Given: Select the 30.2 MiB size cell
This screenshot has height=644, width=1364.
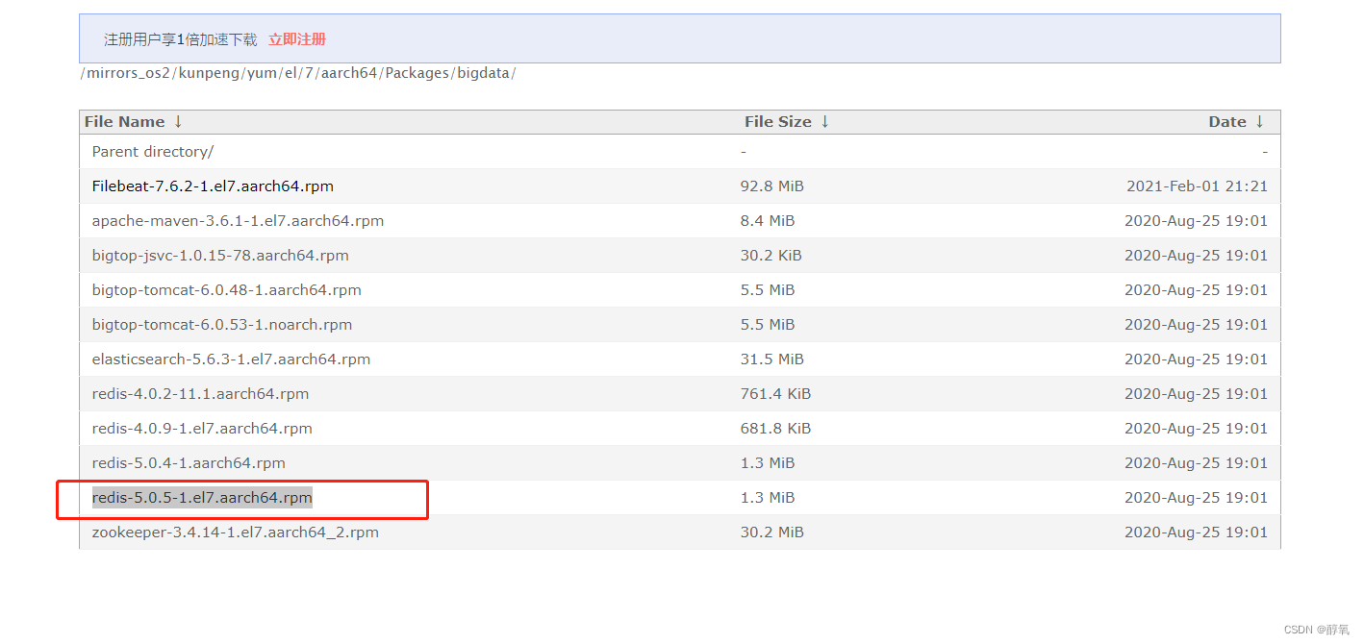Looking at the screenshot, I should coord(772,533).
